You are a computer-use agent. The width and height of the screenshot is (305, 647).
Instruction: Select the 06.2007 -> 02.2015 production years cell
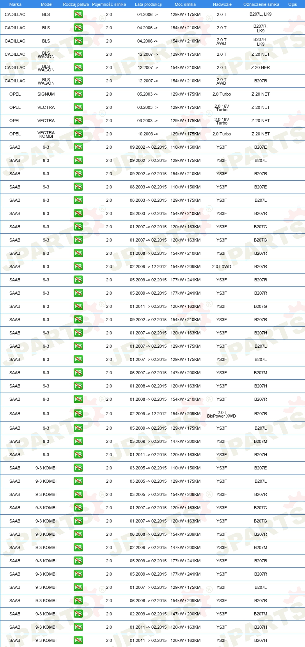point(148,373)
